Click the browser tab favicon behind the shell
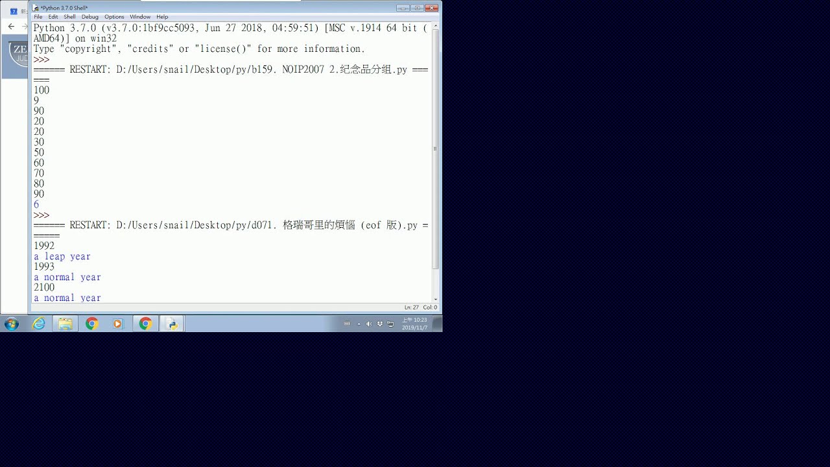Screen dimensions: 830x467 14,11
